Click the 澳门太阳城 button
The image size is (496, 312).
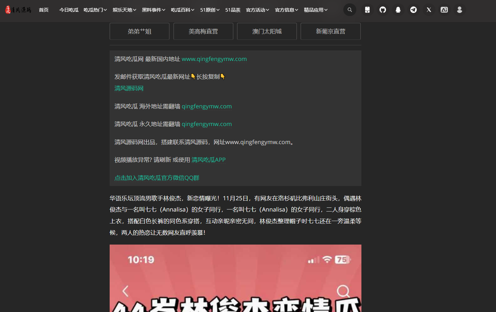[x=267, y=31]
